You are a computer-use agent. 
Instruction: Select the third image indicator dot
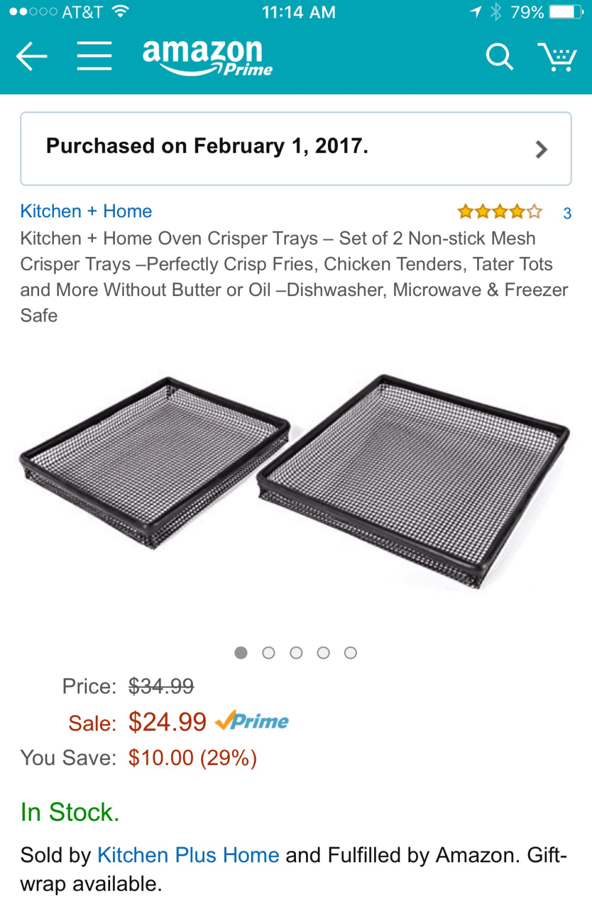pos(296,653)
